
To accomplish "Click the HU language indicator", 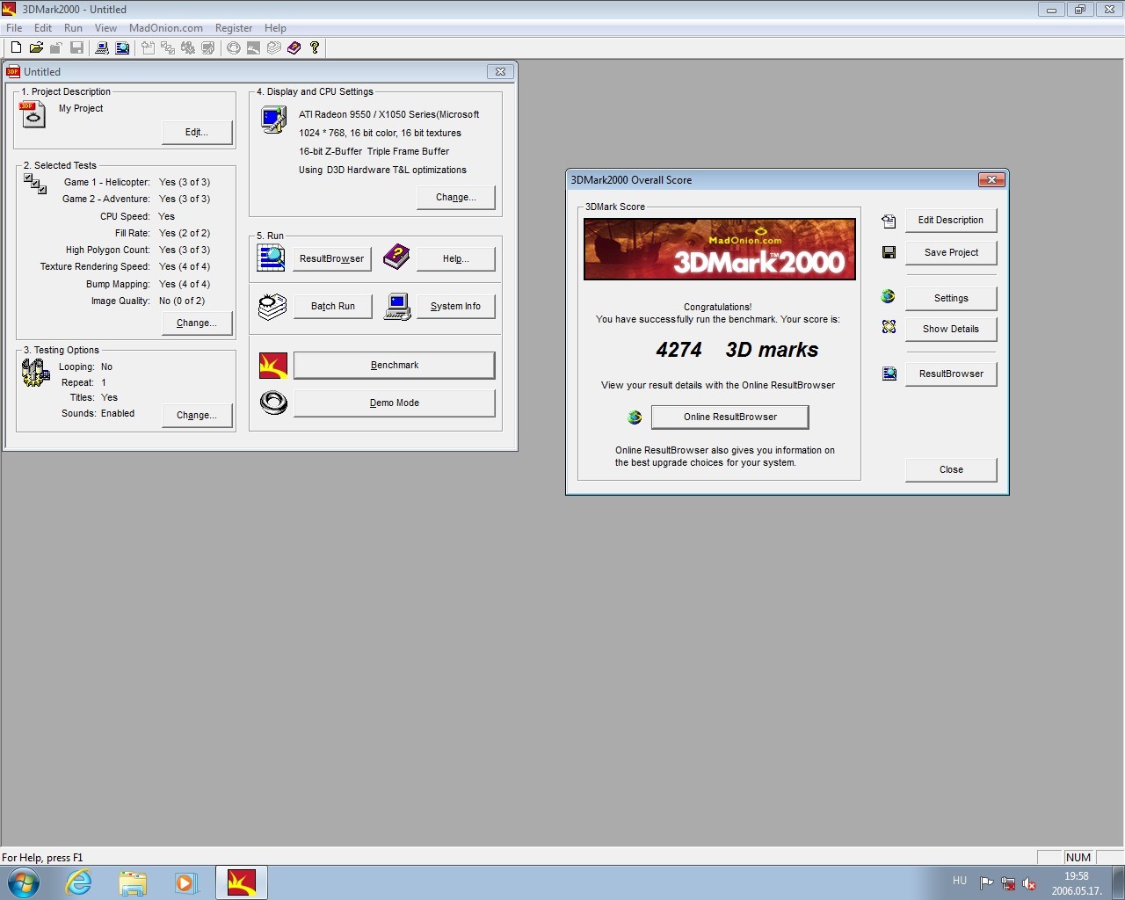I will click(x=960, y=881).
